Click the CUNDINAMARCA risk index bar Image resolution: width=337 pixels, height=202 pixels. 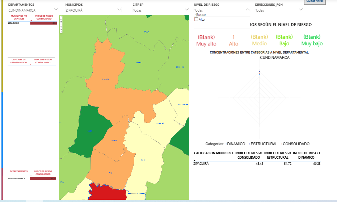click(x=43, y=179)
